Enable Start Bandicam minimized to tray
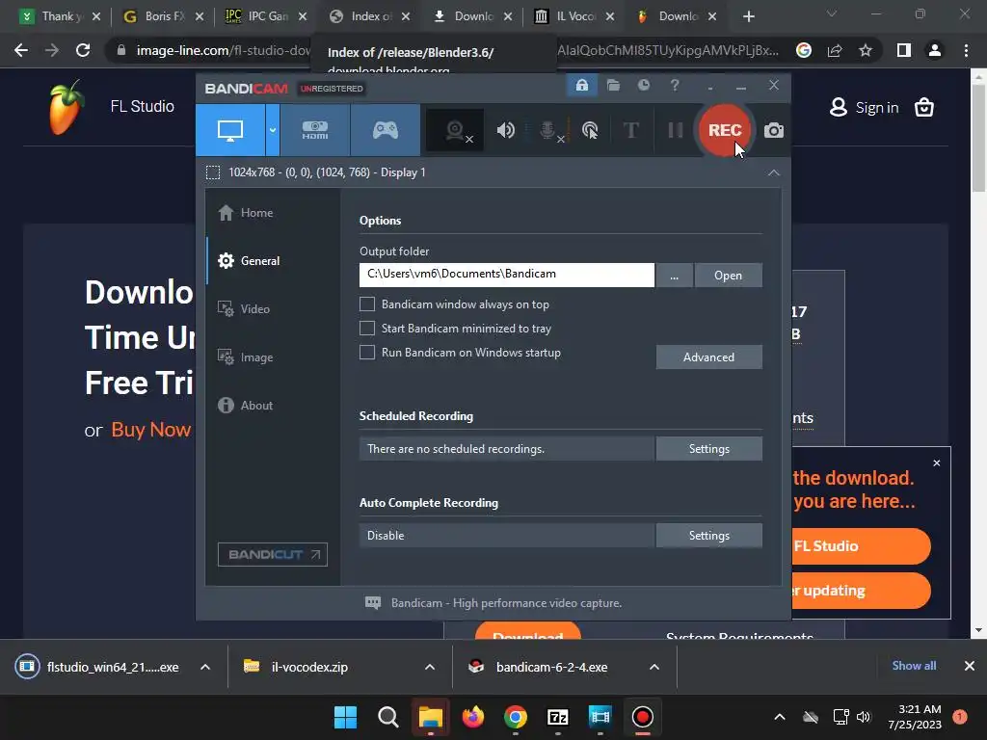Screen dimensions: 987x740 tap(367, 328)
